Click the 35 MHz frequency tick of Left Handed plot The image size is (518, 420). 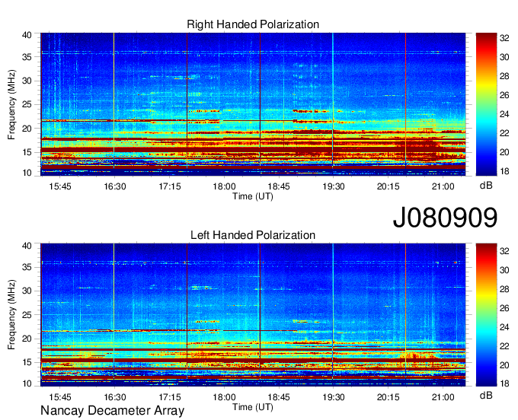[x=27, y=267]
